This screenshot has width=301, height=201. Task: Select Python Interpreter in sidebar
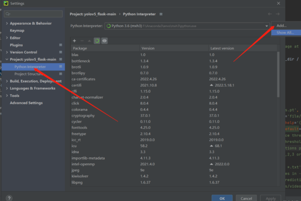point(33,67)
